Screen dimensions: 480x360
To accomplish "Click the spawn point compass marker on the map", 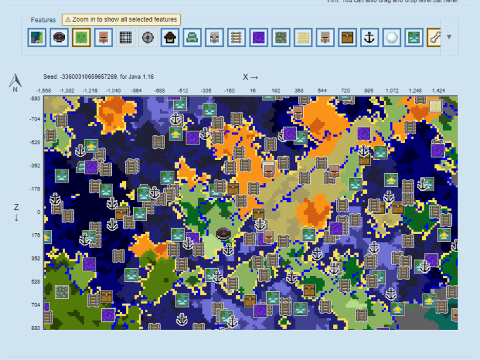I will click(224, 234).
